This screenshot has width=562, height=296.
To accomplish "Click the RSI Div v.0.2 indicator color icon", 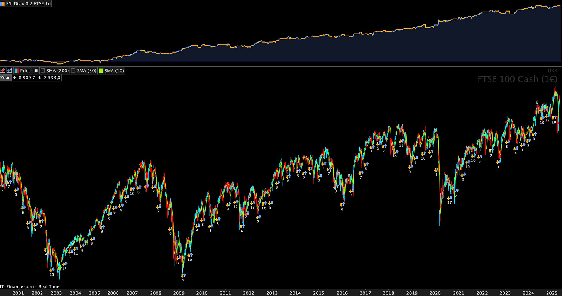I will click(3, 4).
